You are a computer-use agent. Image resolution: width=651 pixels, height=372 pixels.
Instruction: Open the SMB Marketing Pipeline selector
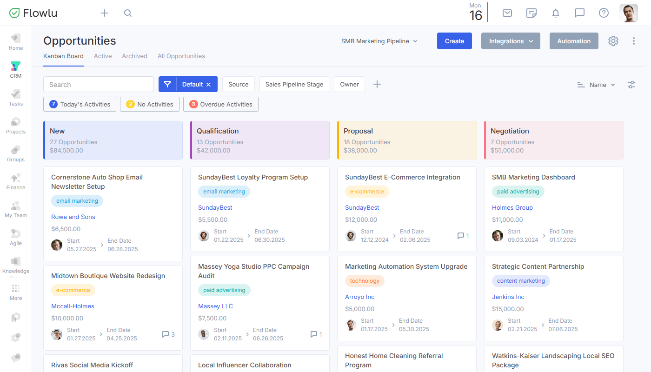pyautogui.click(x=379, y=41)
